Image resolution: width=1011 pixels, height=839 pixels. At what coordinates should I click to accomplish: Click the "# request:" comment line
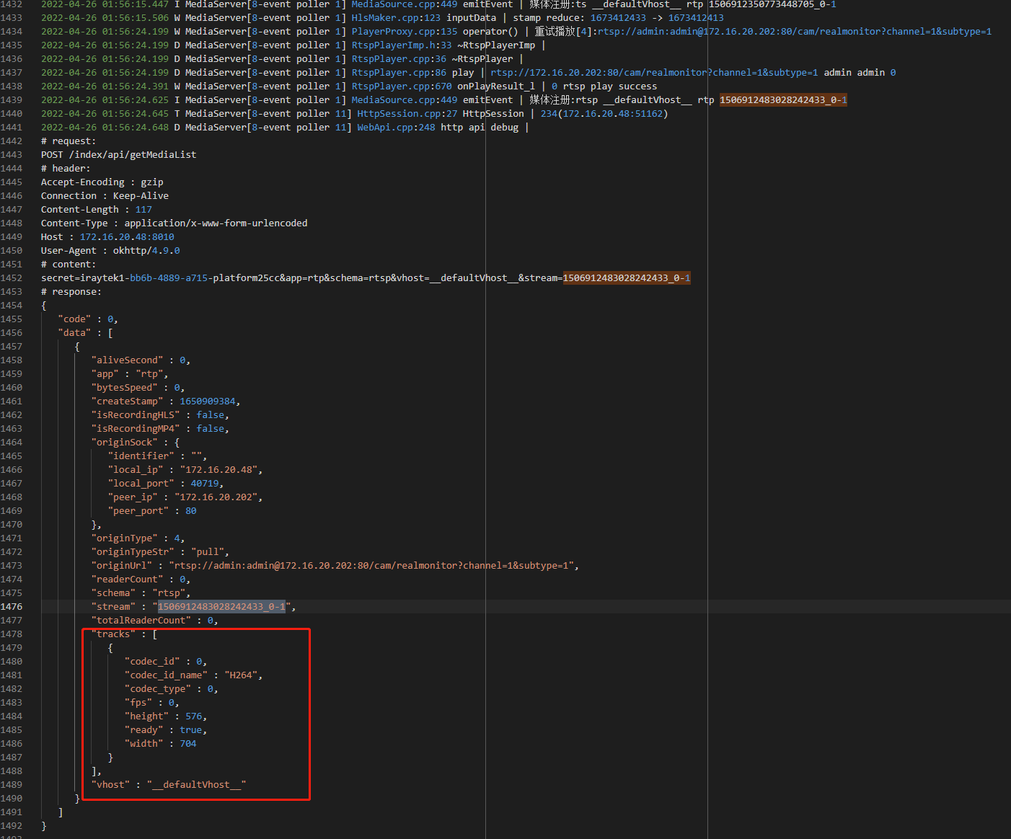pos(69,141)
